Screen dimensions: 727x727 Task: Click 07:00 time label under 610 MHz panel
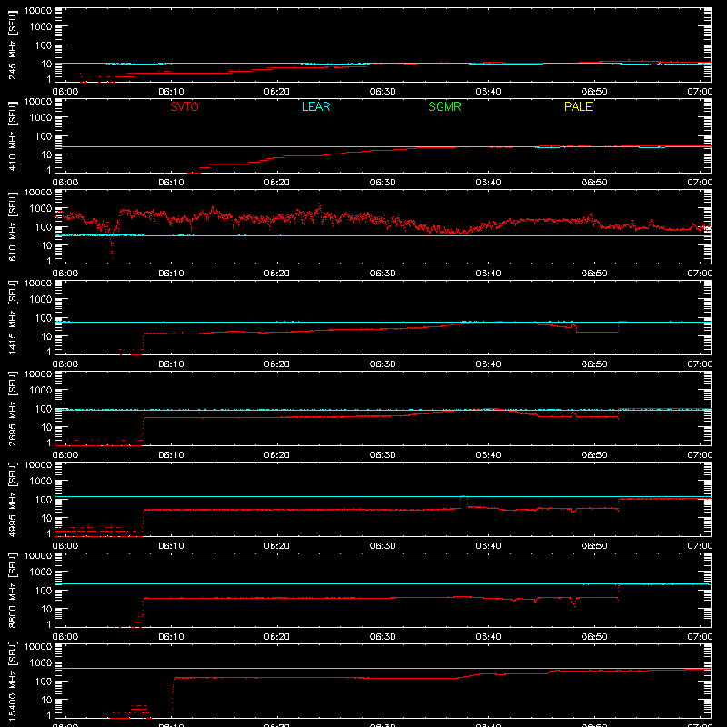(700, 274)
